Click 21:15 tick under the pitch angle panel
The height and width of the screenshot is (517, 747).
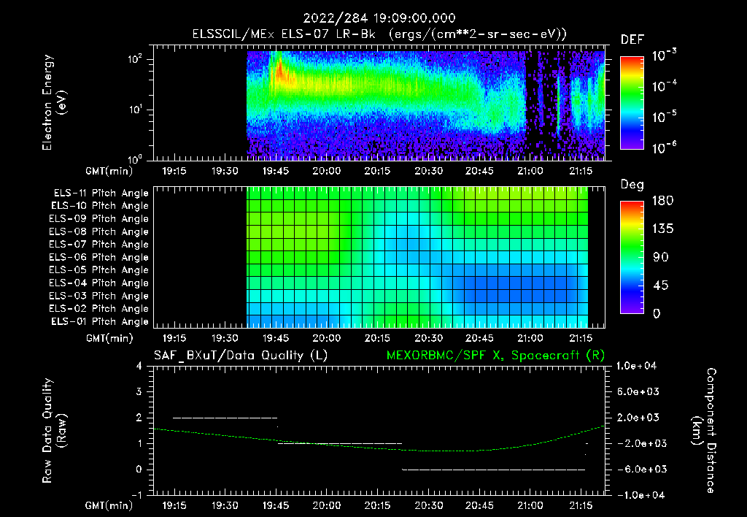581,338
